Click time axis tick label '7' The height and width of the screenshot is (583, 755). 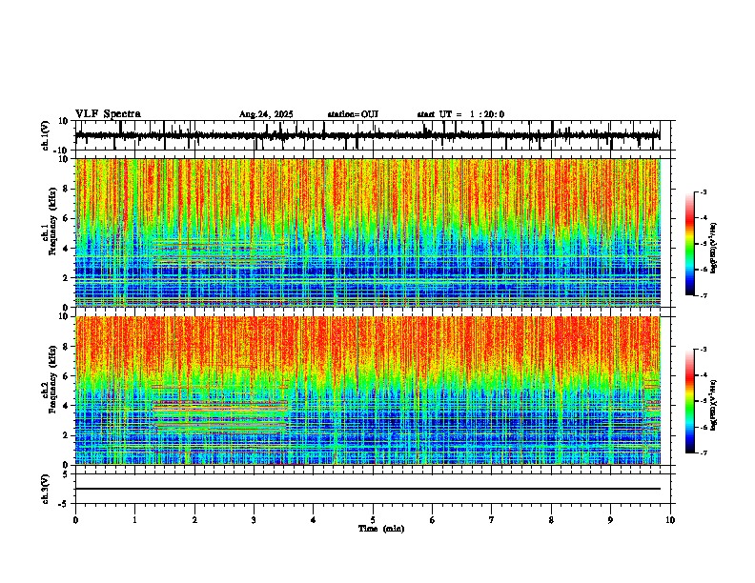point(492,520)
